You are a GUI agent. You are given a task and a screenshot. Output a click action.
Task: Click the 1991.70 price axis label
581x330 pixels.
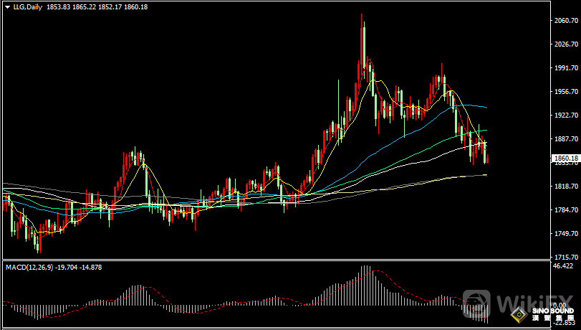(x=567, y=68)
